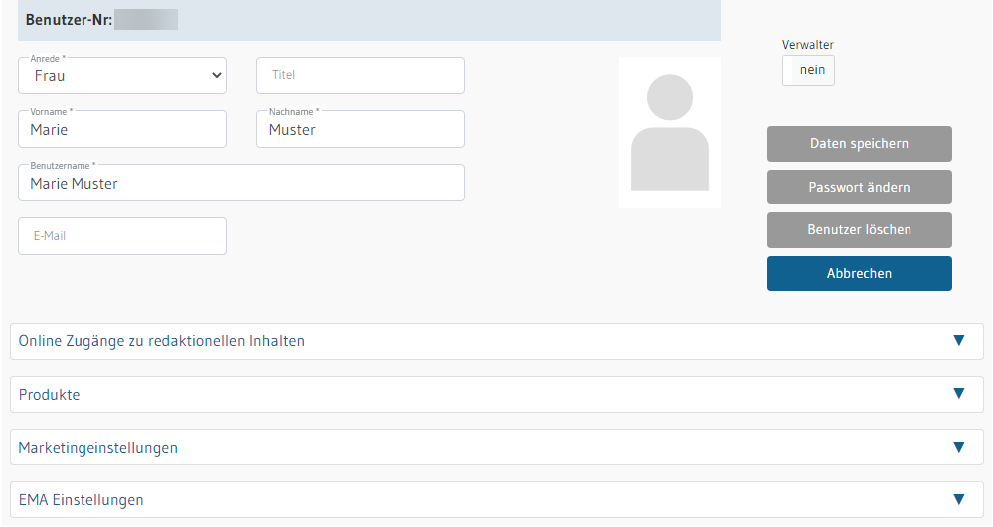This screenshot has width=993, height=527.
Task: Click the triangle arrow on EMA Einstellungen row
Action: pyautogui.click(x=959, y=499)
